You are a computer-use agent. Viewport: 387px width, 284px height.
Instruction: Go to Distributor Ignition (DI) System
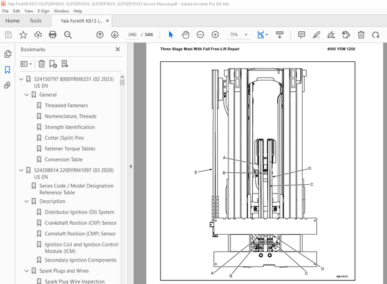(79, 212)
